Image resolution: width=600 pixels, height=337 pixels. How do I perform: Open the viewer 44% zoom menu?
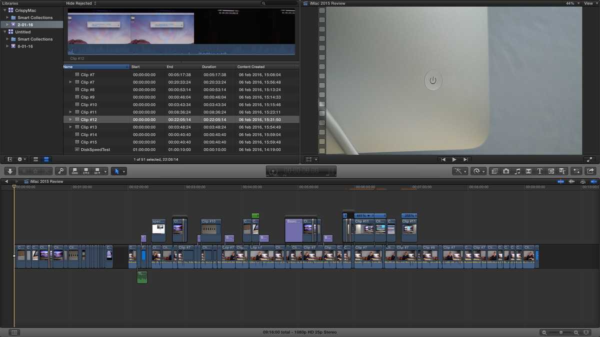click(572, 3)
